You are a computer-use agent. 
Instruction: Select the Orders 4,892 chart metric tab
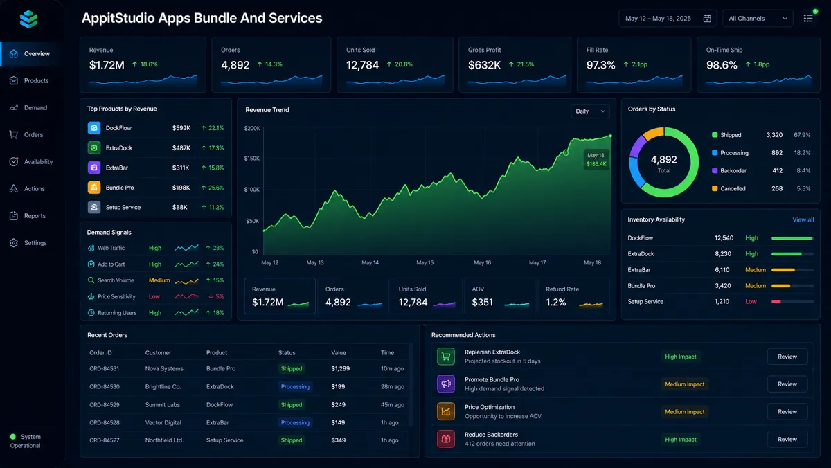click(353, 296)
